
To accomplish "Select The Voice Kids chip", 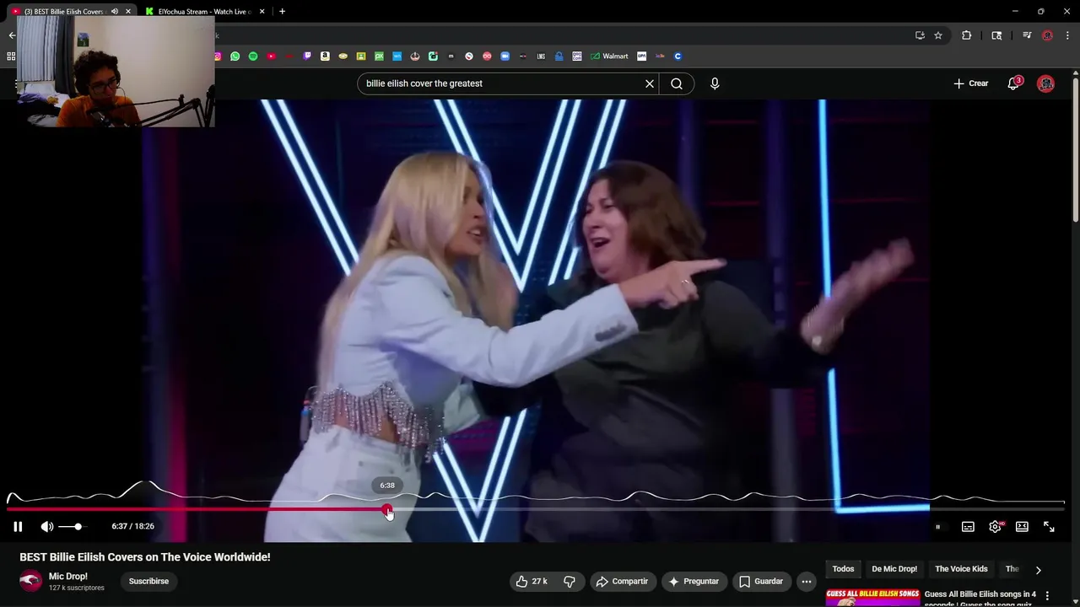I will (961, 569).
